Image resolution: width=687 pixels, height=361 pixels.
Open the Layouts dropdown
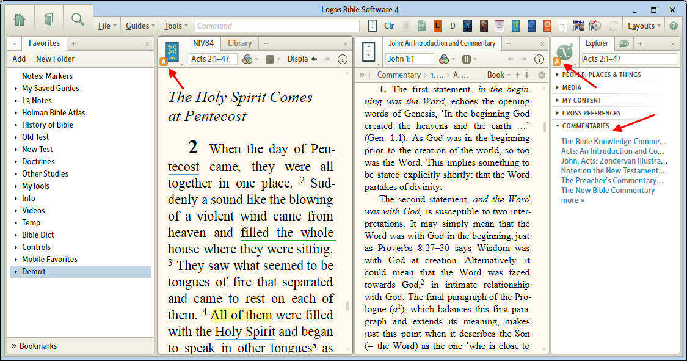click(644, 26)
